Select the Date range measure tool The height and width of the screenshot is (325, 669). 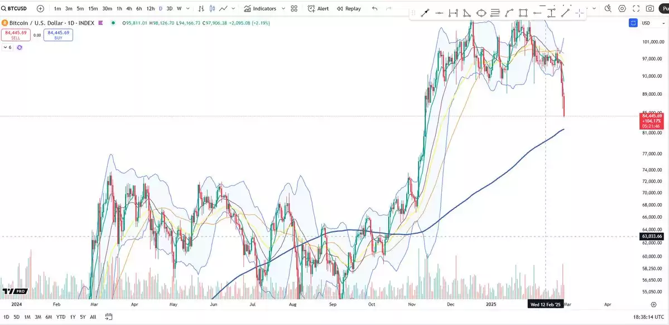click(x=453, y=13)
